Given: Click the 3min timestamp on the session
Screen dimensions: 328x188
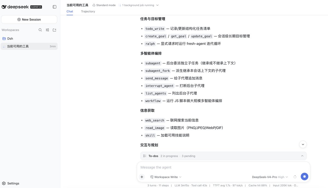Looking at the screenshot, I should (x=53, y=47).
